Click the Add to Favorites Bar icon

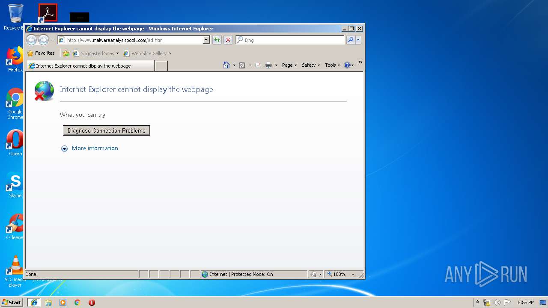66,53
